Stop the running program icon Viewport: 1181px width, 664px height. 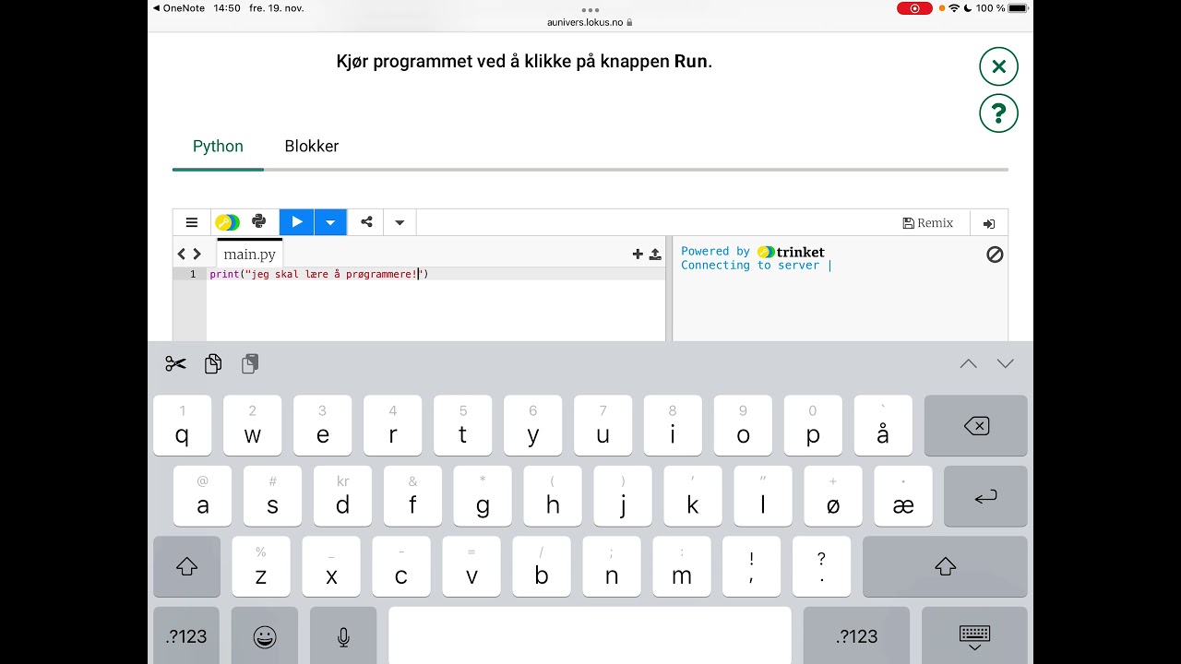995,255
